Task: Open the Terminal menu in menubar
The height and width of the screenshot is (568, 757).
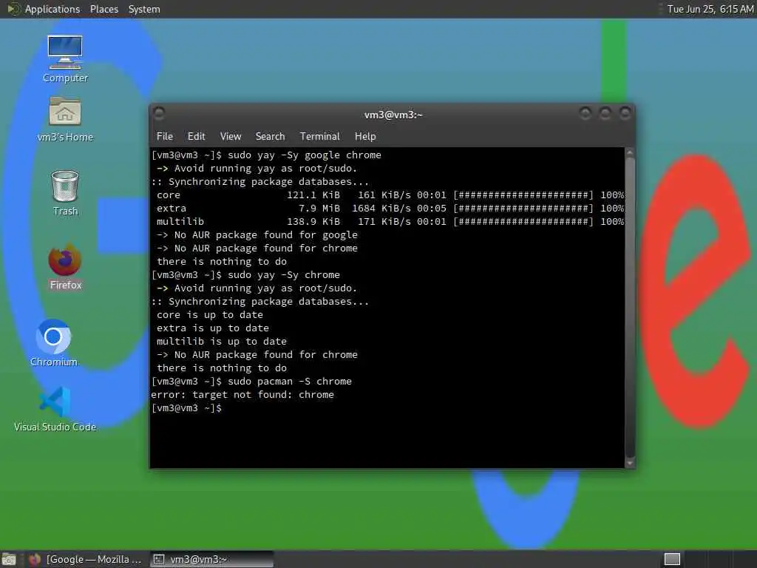Action: [319, 136]
